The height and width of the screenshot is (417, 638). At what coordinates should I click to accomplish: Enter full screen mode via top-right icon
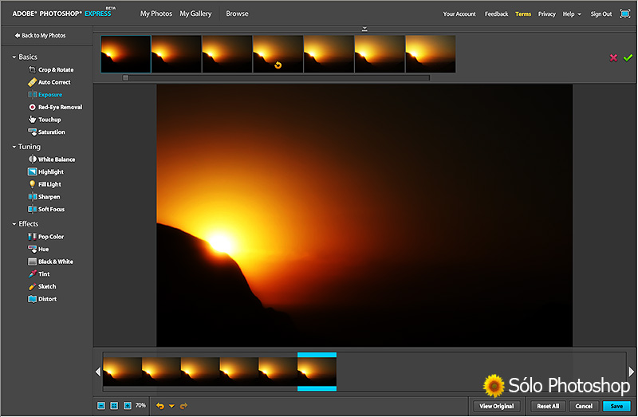[626, 14]
